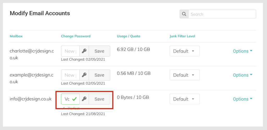267x130 pixels.
Task: Save new password for charlotte mailbox
Action: [99, 51]
